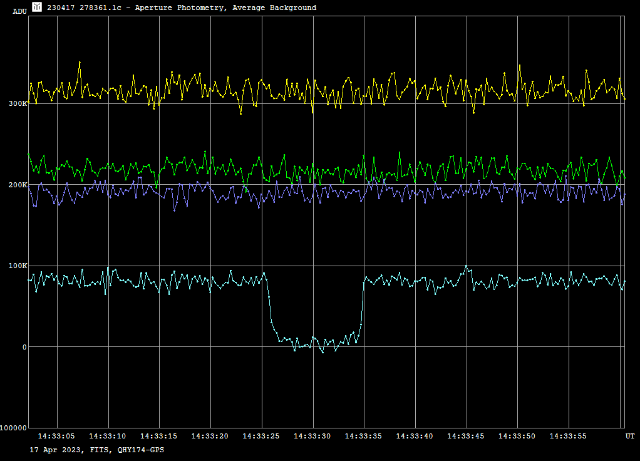Click the '14:33:40' time axis label
Viewport: 640px width, 461px height.
pos(415,436)
